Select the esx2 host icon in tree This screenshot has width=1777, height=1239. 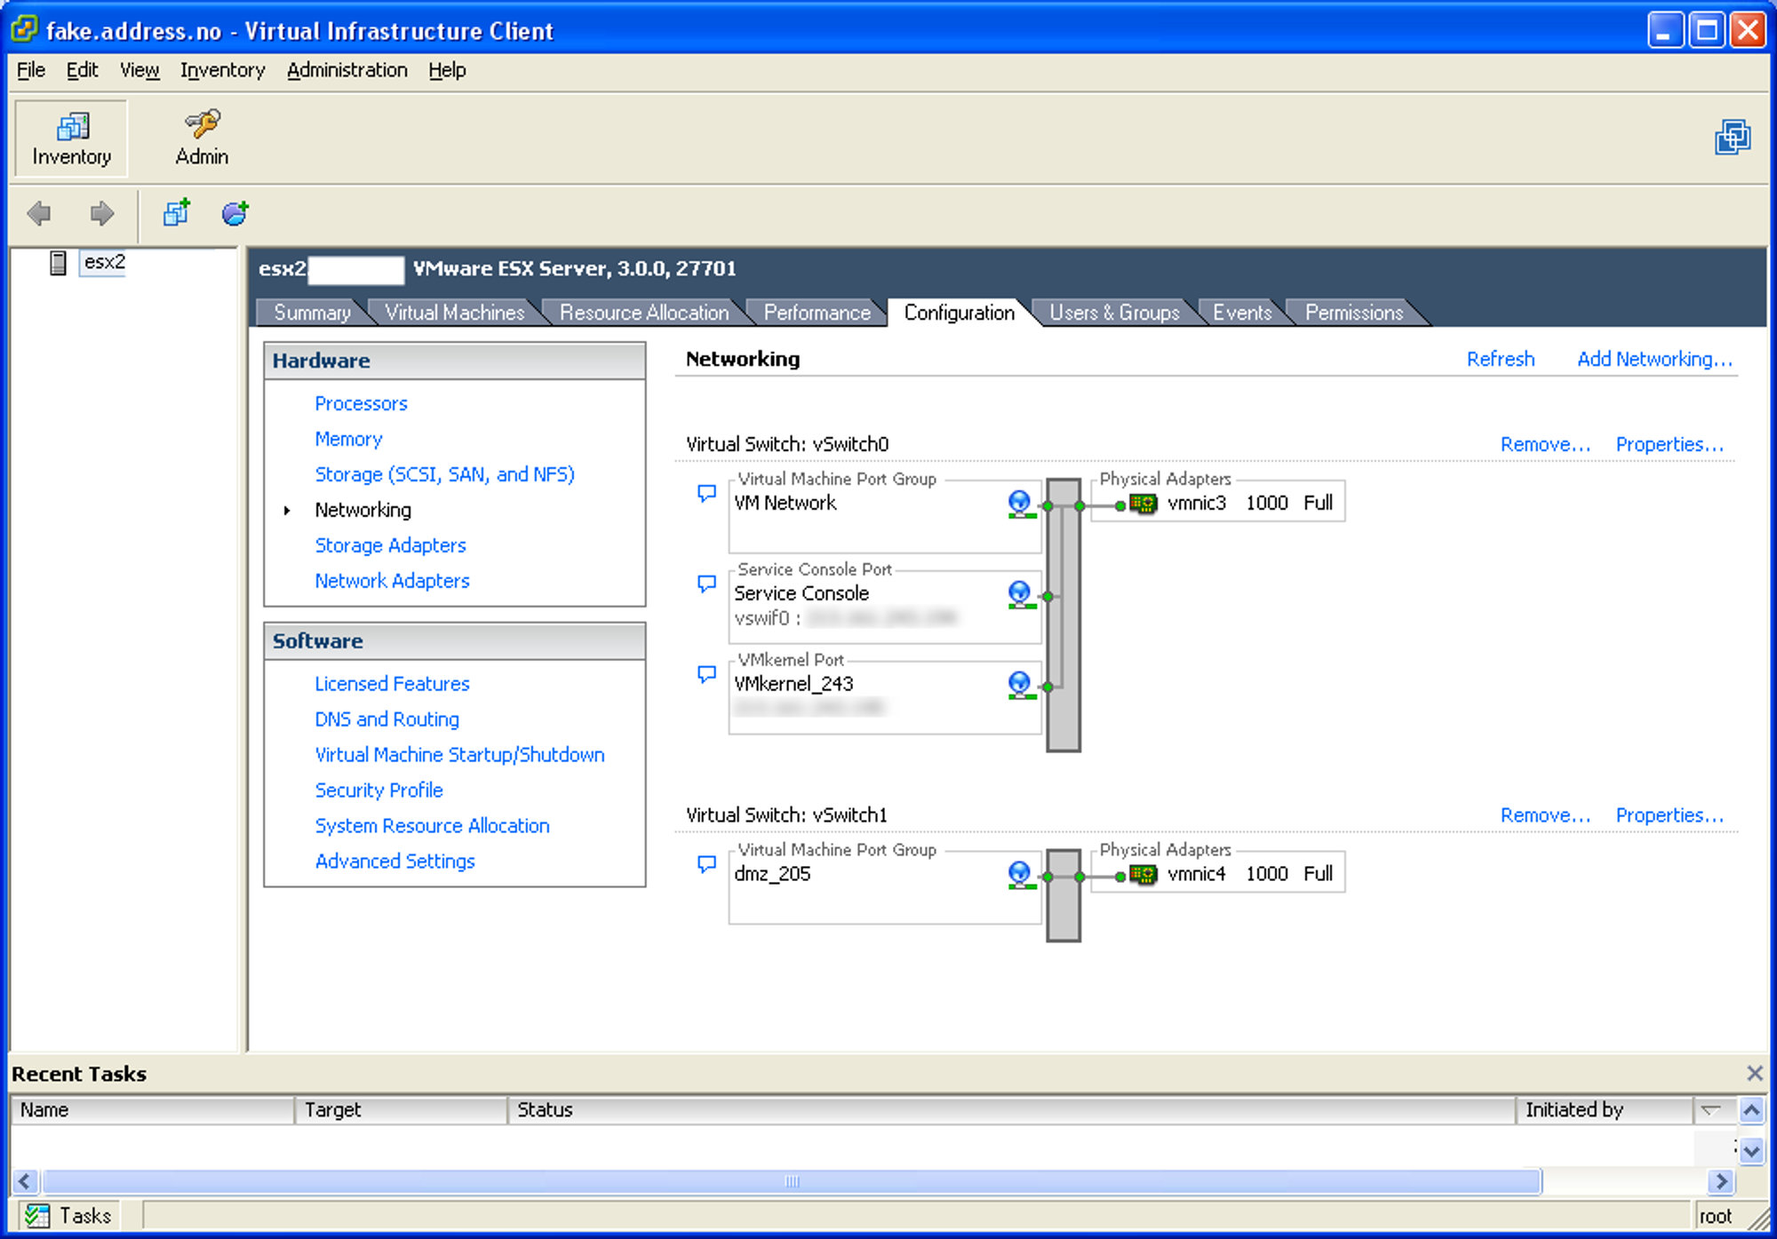click(x=58, y=263)
